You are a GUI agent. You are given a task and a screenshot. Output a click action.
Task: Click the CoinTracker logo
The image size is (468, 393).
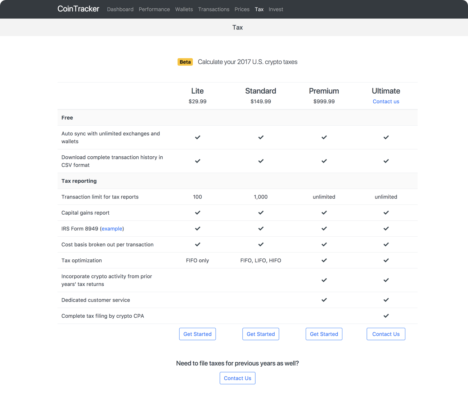click(x=78, y=9)
